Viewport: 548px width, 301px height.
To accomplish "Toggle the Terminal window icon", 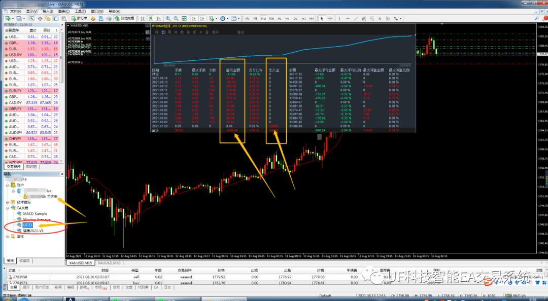I will point(56,18).
